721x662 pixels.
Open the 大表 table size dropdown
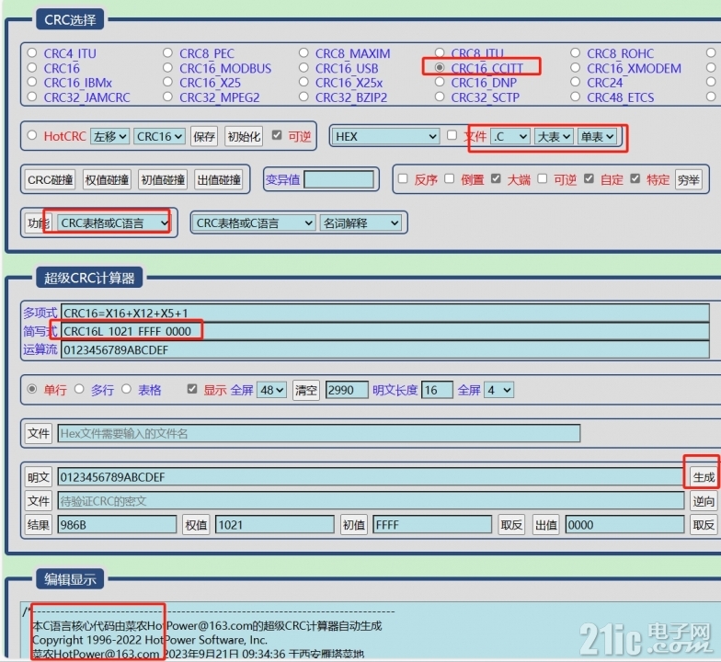554,136
